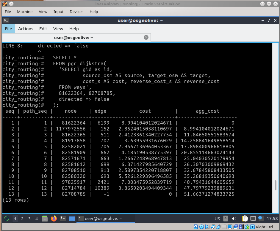Open the terminal View menu

(58, 29)
